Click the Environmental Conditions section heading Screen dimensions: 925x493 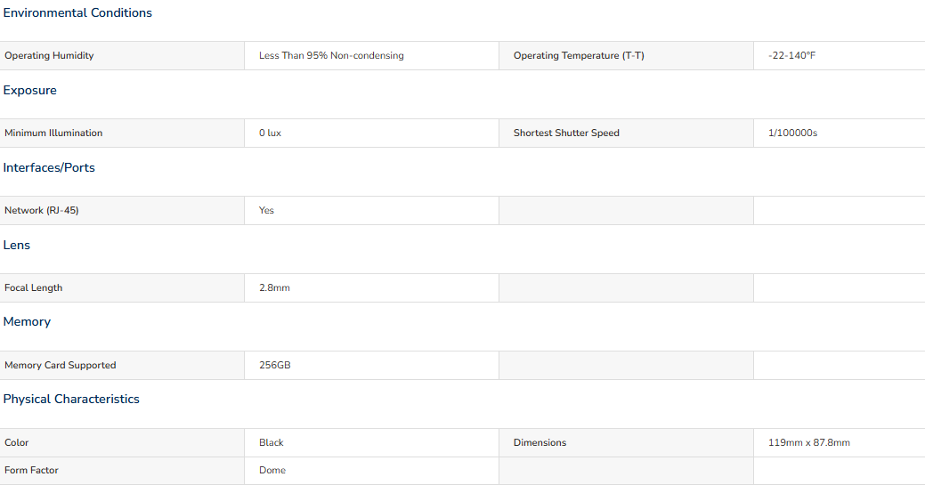coord(77,13)
